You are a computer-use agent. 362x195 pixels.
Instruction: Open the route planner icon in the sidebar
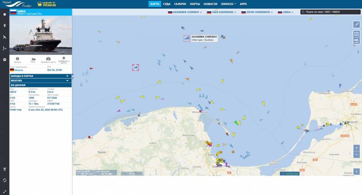[x=5, y=48]
